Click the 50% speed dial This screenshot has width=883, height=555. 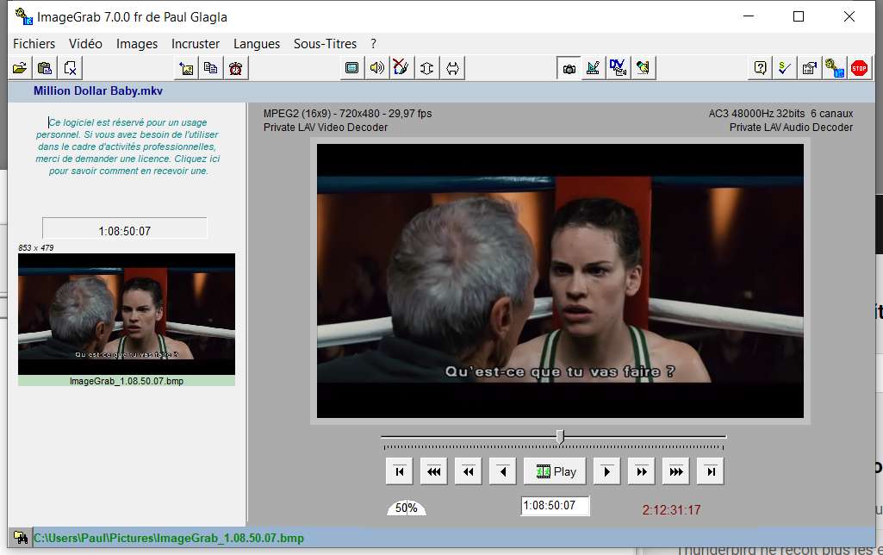[x=406, y=508]
